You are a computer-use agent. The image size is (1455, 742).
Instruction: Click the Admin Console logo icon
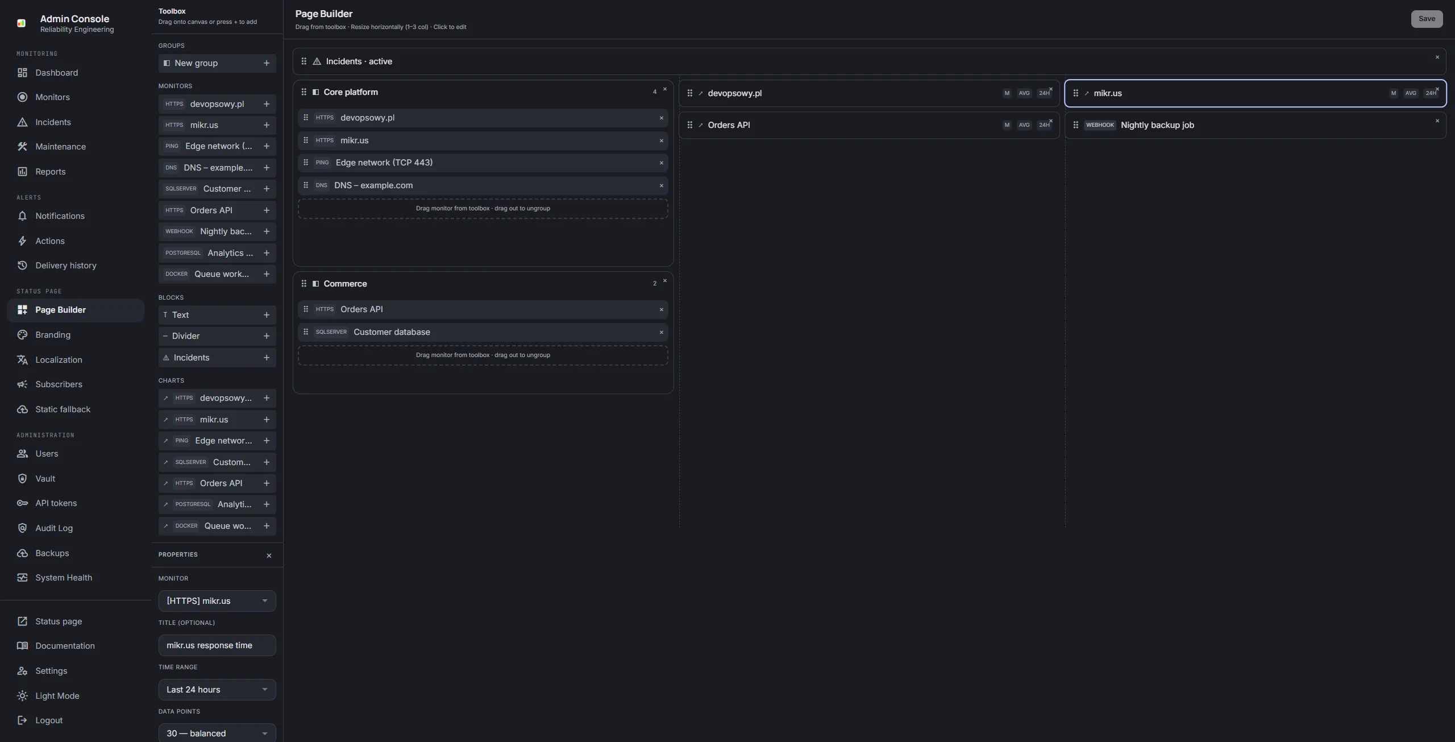(22, 23)
